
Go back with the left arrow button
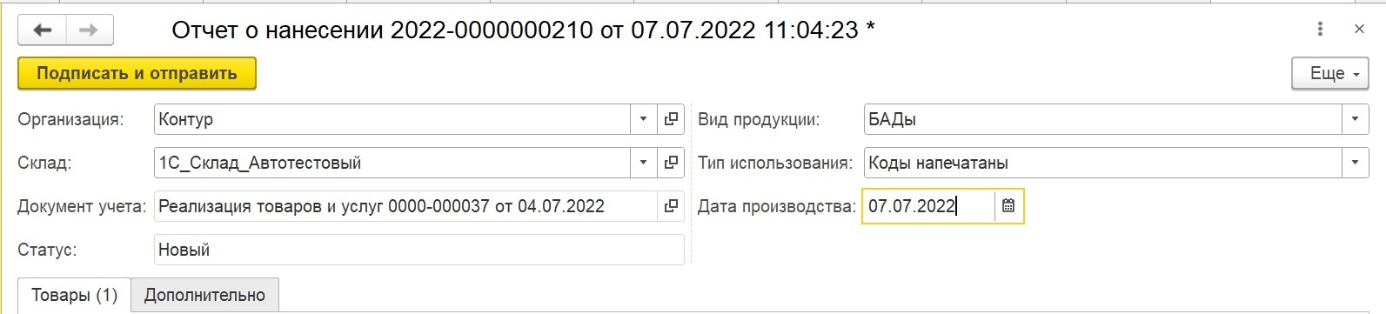click(x=43, y=30)
